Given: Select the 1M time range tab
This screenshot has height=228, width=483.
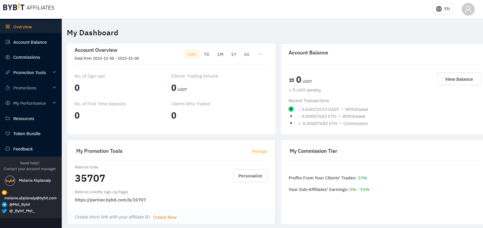Looking at the screenshot, I should (x=220, y=54).
